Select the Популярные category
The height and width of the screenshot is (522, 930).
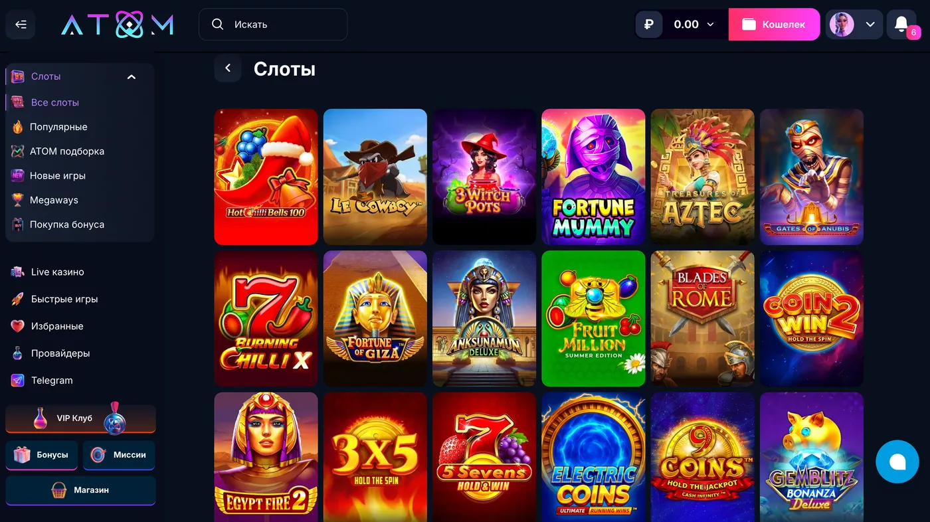click(x=50, y=127)
